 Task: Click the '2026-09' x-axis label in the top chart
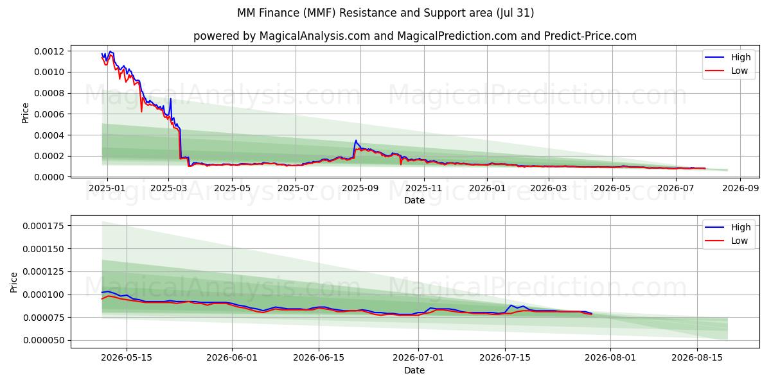pos(740,189)
